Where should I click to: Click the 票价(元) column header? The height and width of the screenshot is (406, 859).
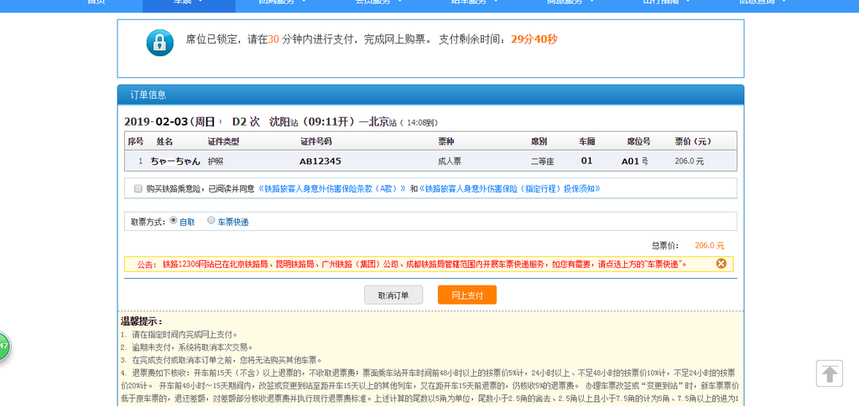(x=692, y=141)
